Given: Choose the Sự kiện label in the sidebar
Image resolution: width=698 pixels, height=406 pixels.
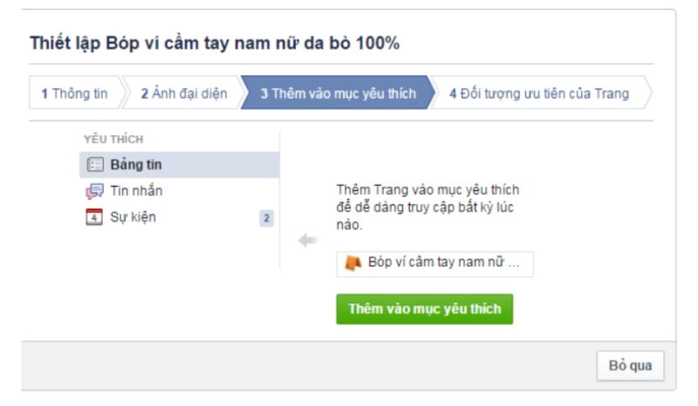Looking at the screenshot, I should point(133,217).
